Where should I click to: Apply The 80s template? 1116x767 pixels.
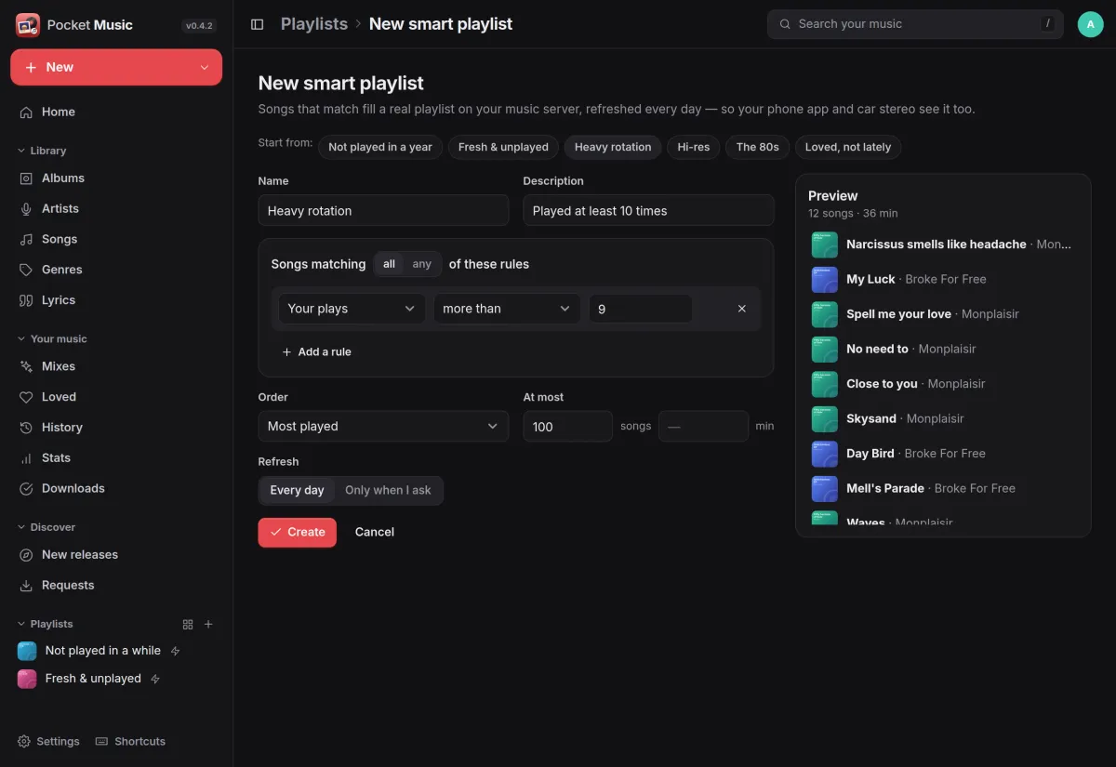758,147
